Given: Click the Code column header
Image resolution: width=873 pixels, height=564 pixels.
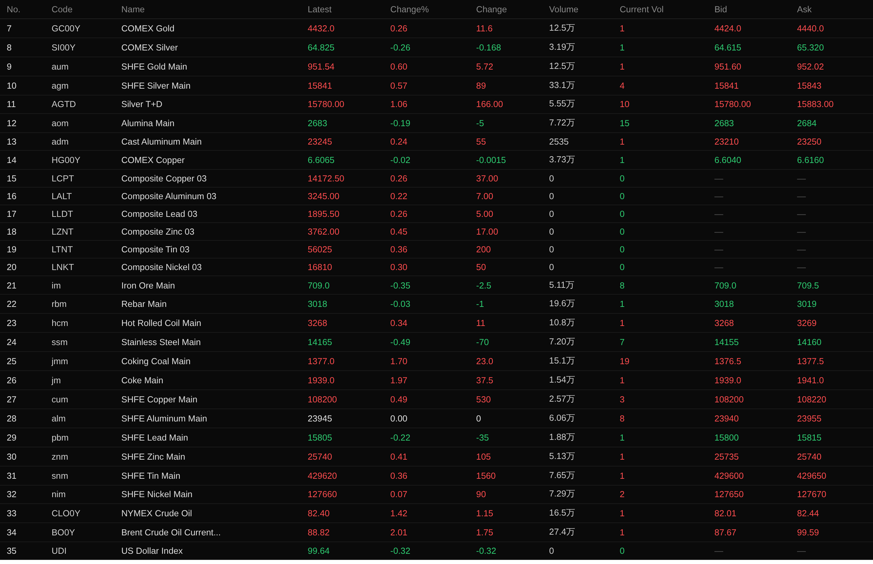Looking at the screenshot, I should pyautogui.click(x=62, y=10).
